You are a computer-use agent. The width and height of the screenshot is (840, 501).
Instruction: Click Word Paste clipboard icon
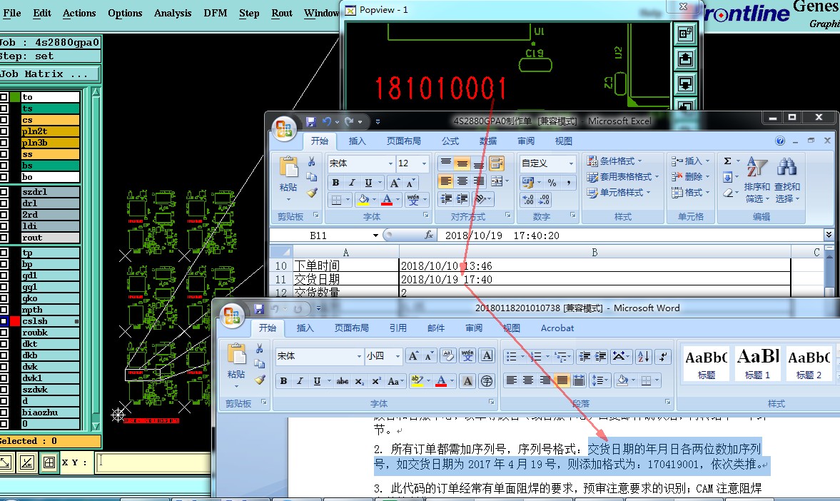(x=236, y=355)
